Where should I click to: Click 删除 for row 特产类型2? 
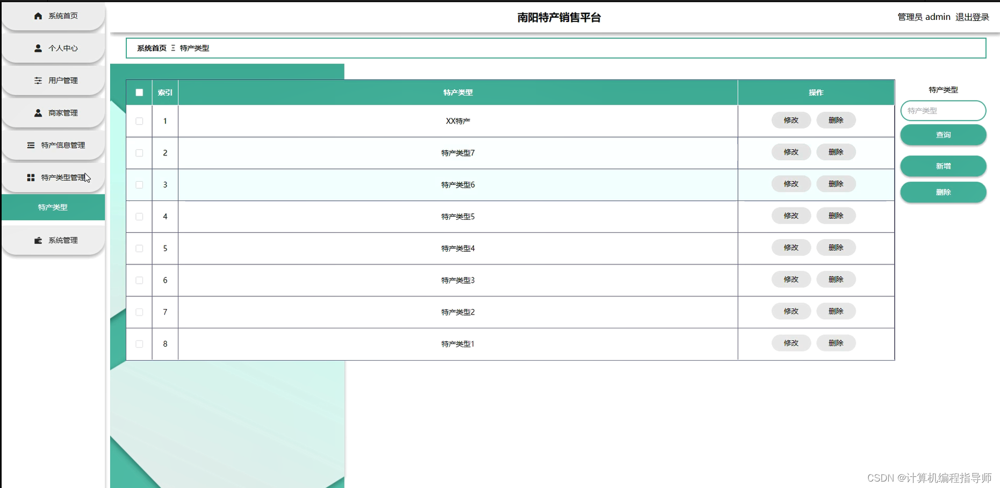pyautogui.click(x=836, y=311)
